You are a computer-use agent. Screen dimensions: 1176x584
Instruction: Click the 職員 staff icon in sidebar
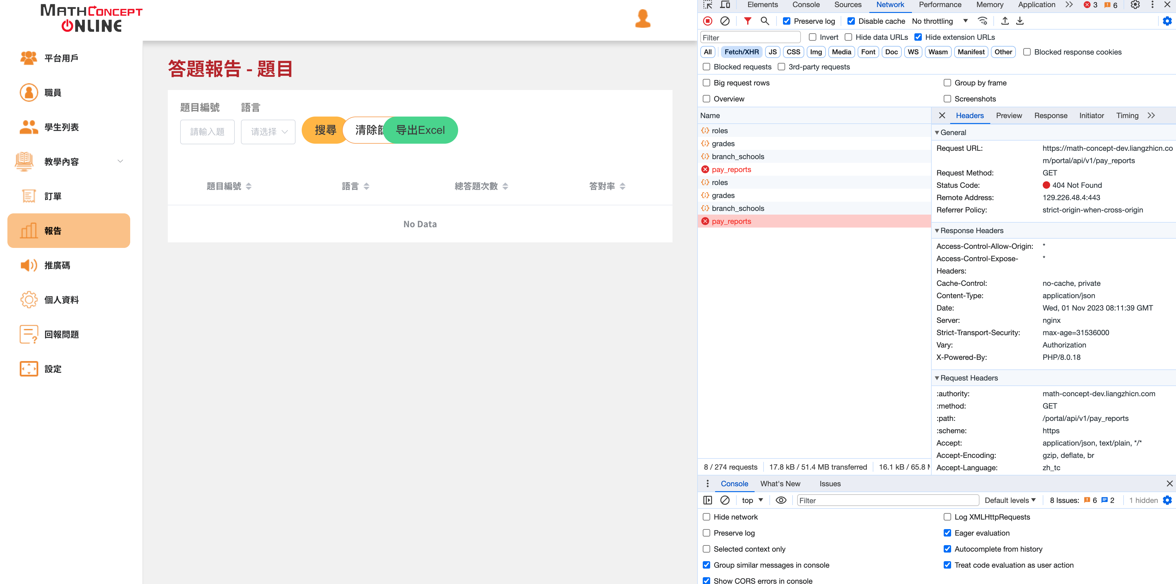(29, 92)
